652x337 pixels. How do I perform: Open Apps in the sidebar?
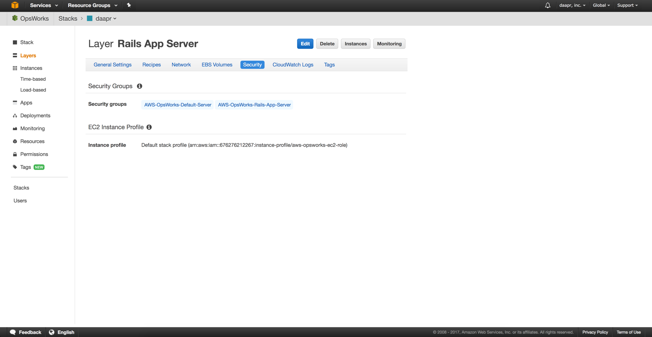(x=26, y=103)
